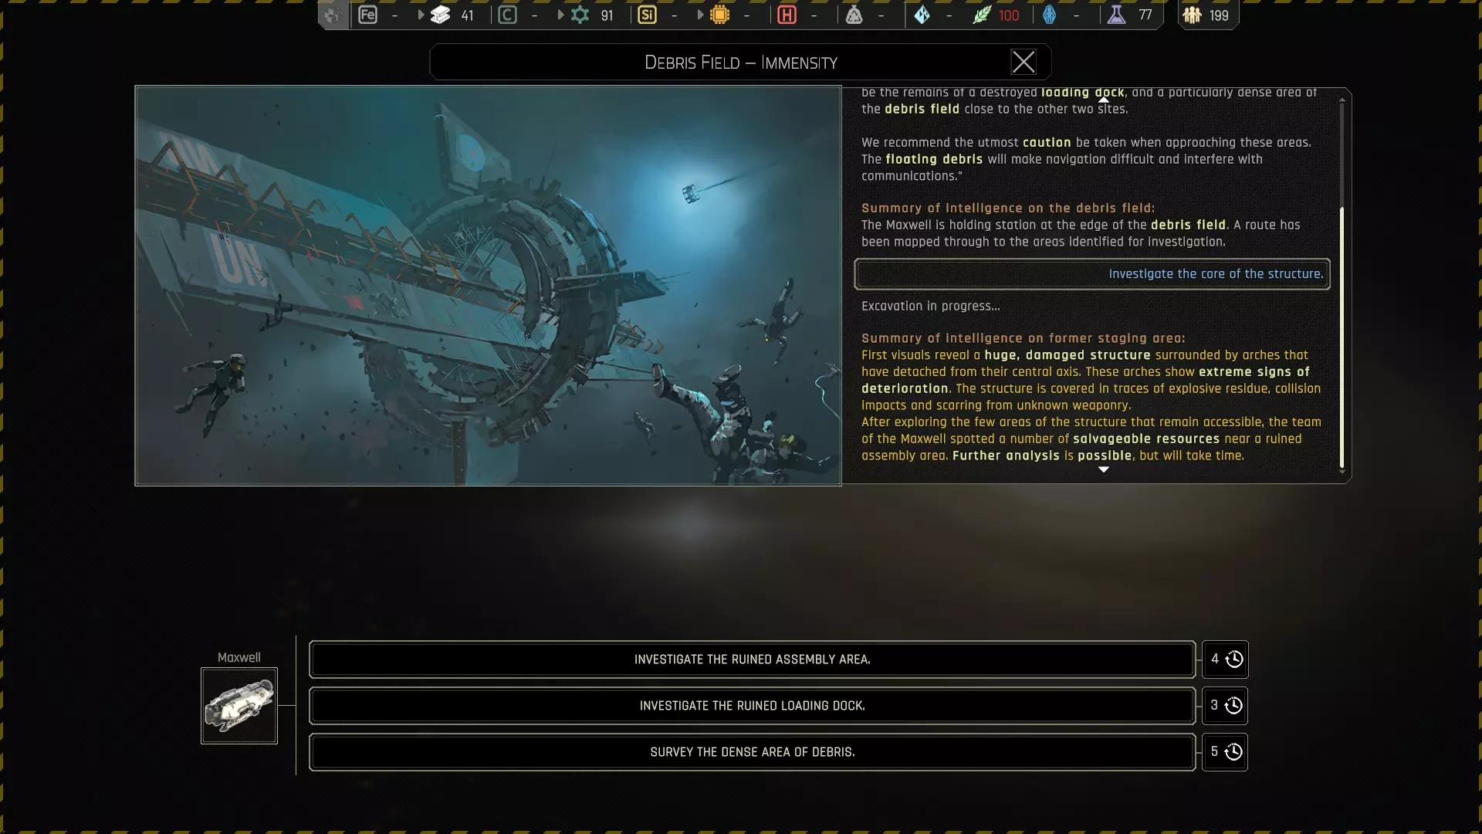Click the science flask resource icon
Image resolution: width=1482 pixels, height=834 pixels.
click(x=1116, y=15)
